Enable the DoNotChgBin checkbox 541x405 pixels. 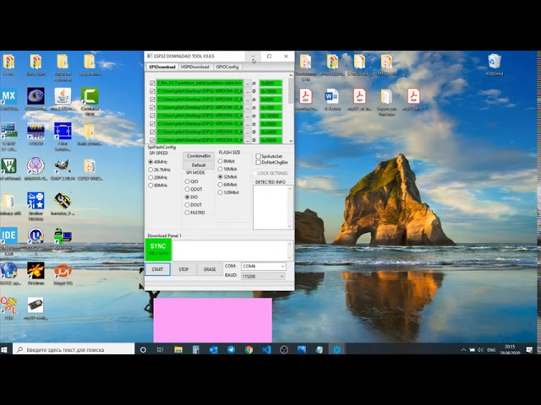click(x=272, y=162)
